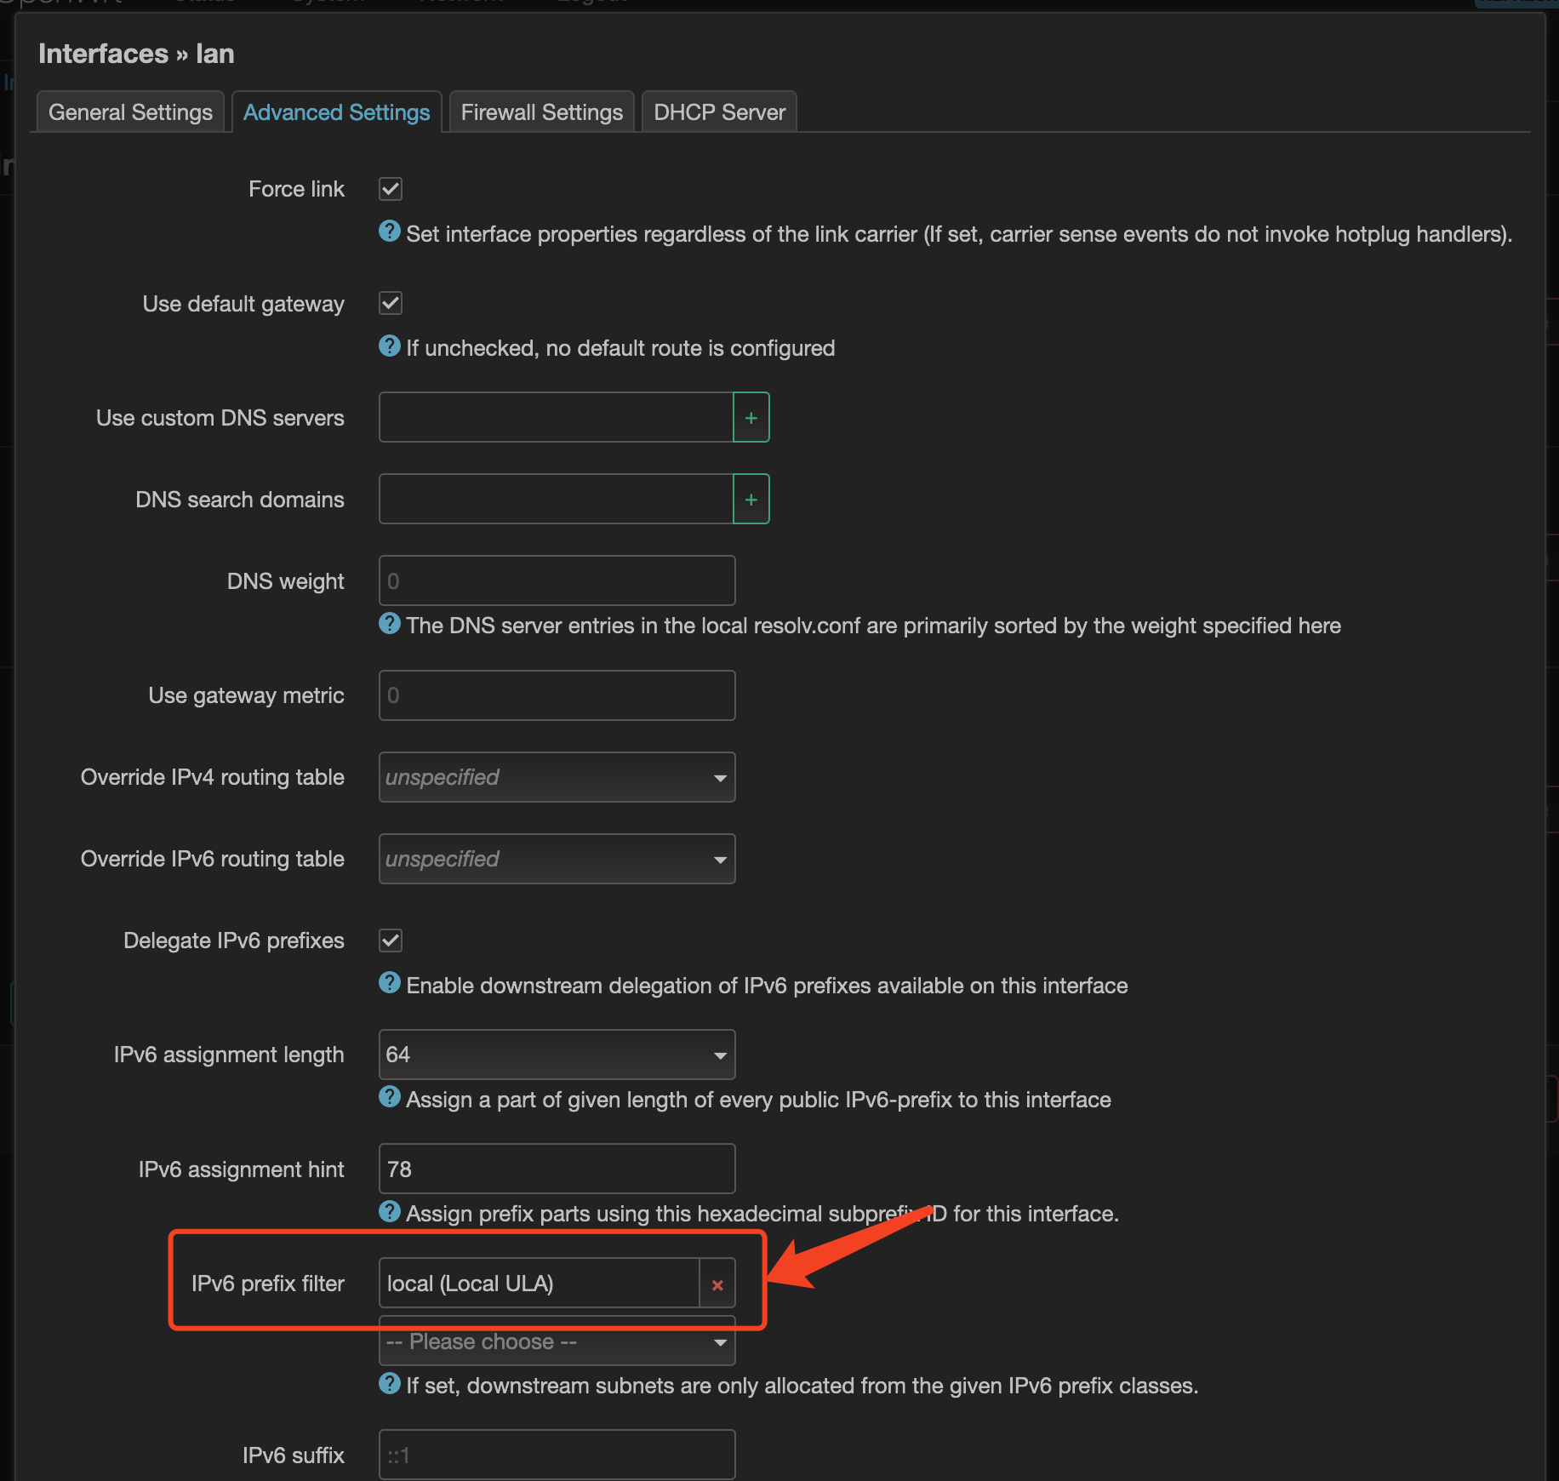
Task: Go to the DHCP Server tab
Action: [719, 112]
